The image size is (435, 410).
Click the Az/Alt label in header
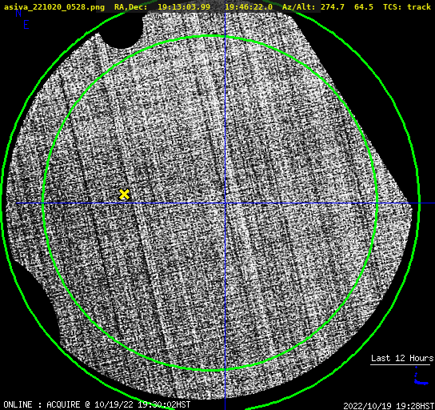[x=299, y=7]
